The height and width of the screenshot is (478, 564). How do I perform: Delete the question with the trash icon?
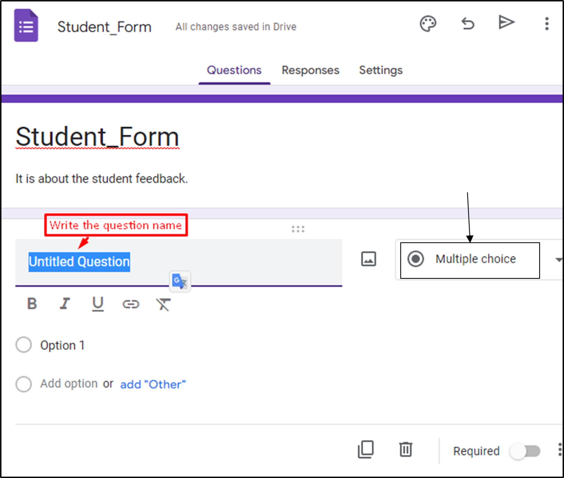point(406,450)
